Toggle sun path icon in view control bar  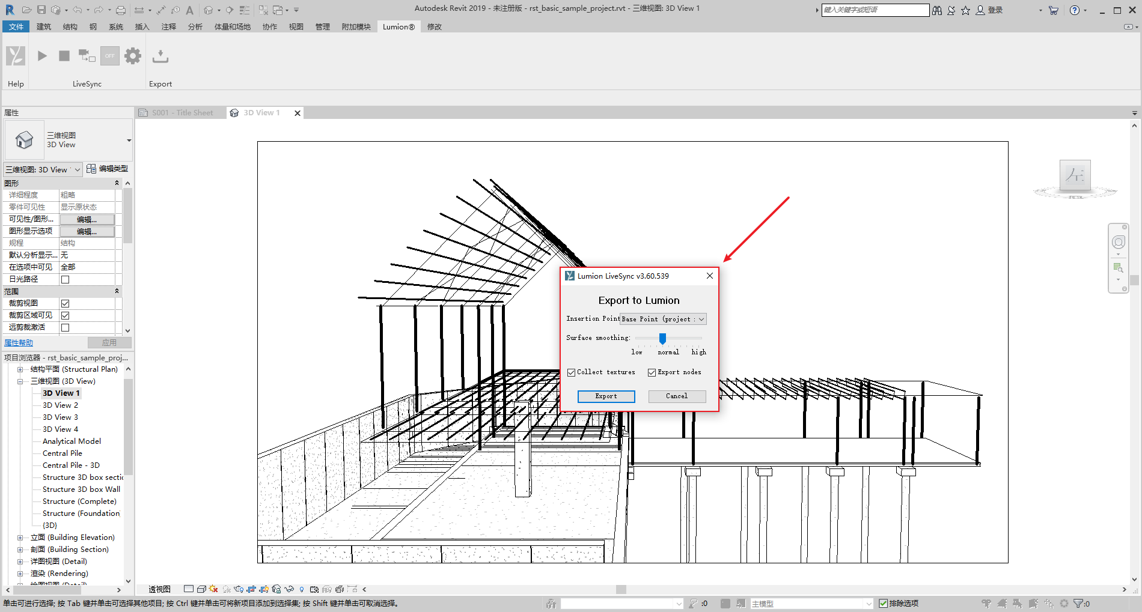click(214, 589)
